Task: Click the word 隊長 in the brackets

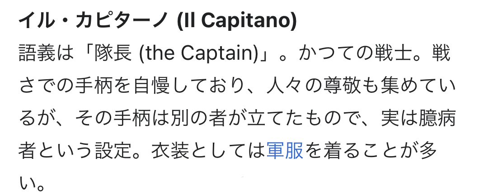Action: [113, 53]
